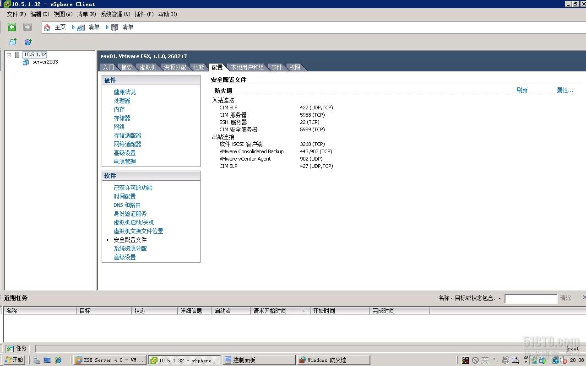Image resolution: width=586 pixels, height=366 pixels.
Task: Switch to the 资源分配 tab
Action: click(175, 67)
